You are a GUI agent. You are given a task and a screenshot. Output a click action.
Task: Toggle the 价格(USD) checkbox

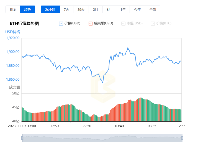coord(61,24)
